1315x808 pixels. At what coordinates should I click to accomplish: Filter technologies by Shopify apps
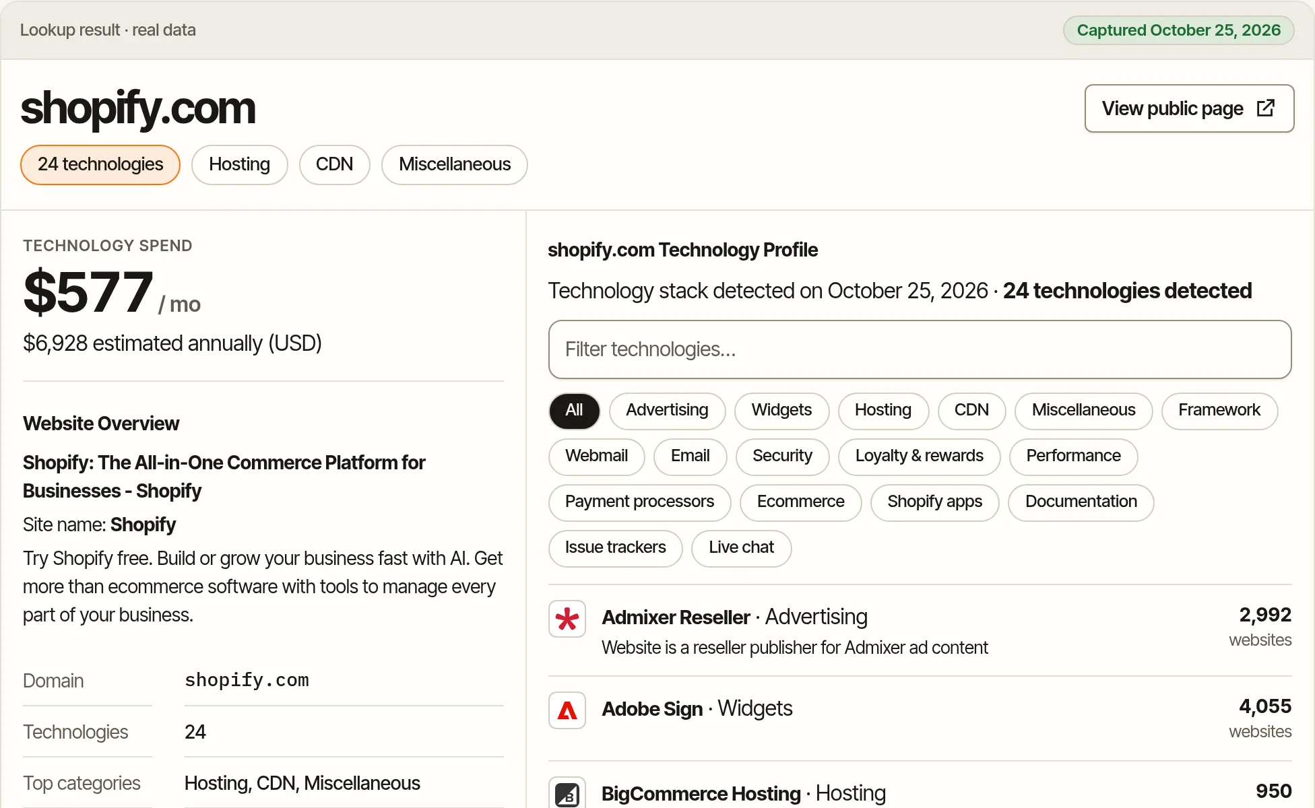tap(934, 502)
